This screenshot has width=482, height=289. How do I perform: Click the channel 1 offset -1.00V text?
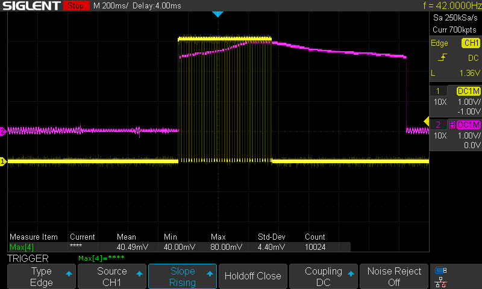pos(469,111)
